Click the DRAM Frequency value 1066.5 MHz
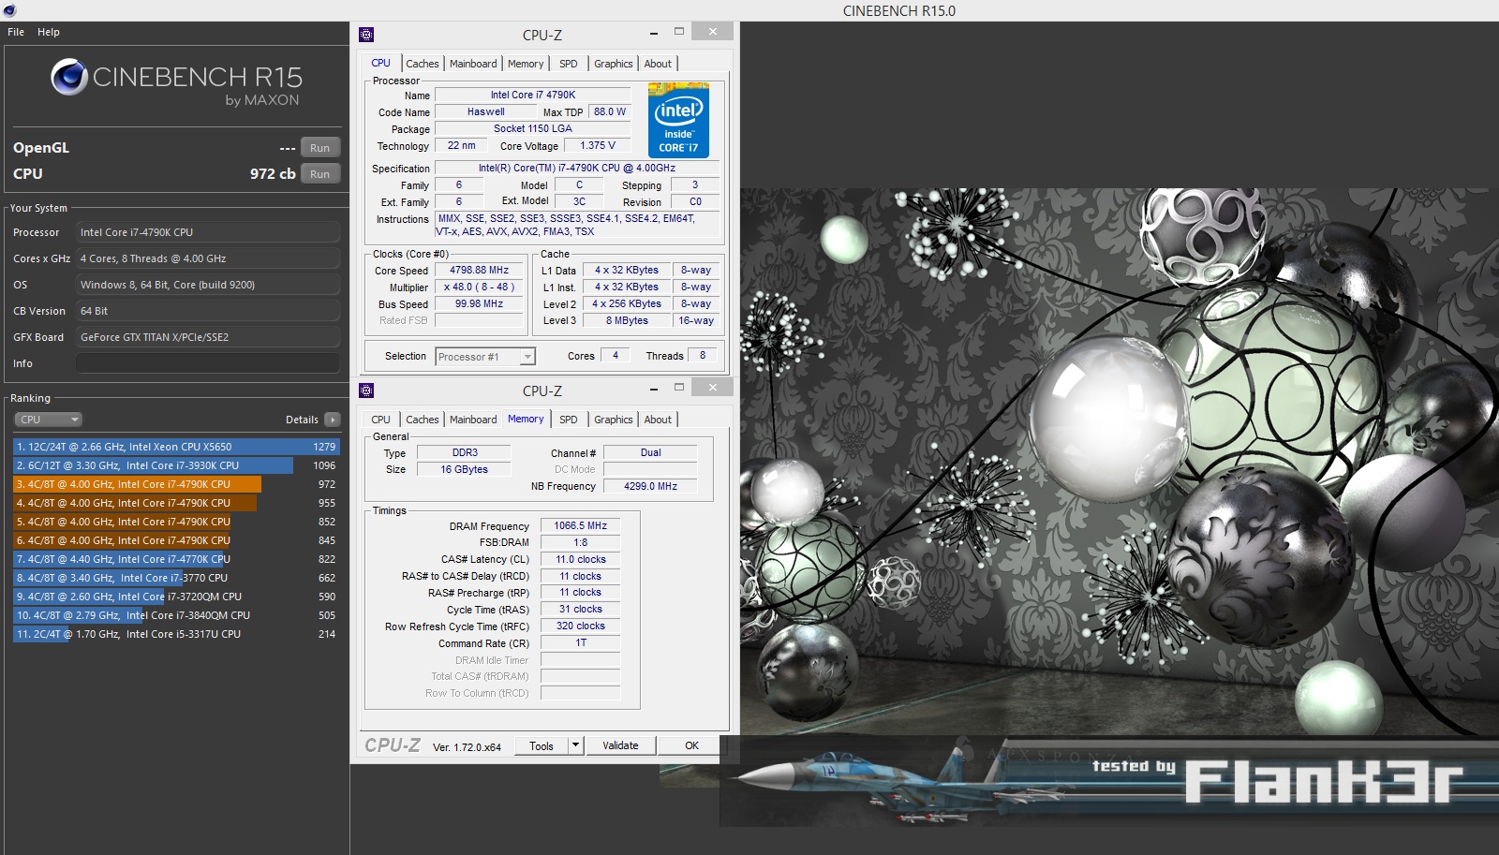The image size is (1499, 855). coord(580,525)
